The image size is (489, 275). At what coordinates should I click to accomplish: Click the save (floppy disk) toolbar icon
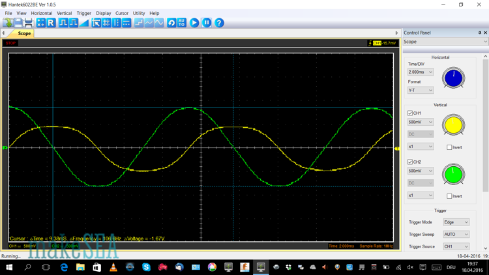[18, 23]
